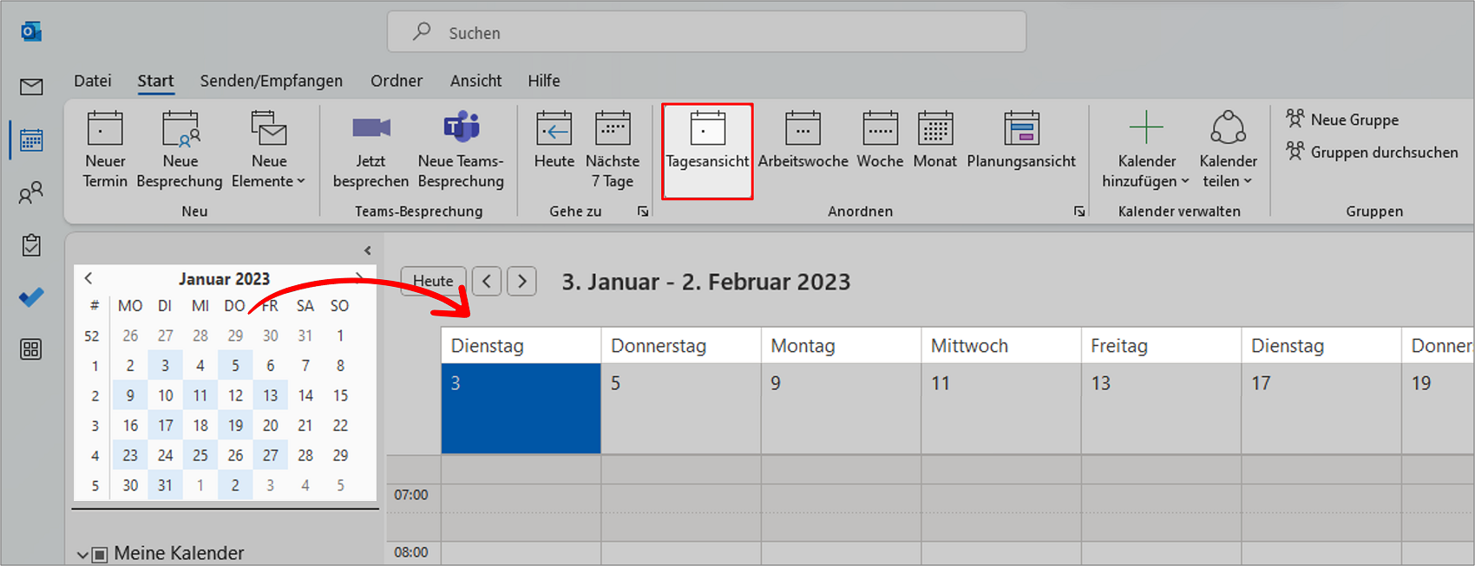1475x566 pixels.
Task: Open the Senden/Empfangen tab
Action: click(x=272, y=81)
